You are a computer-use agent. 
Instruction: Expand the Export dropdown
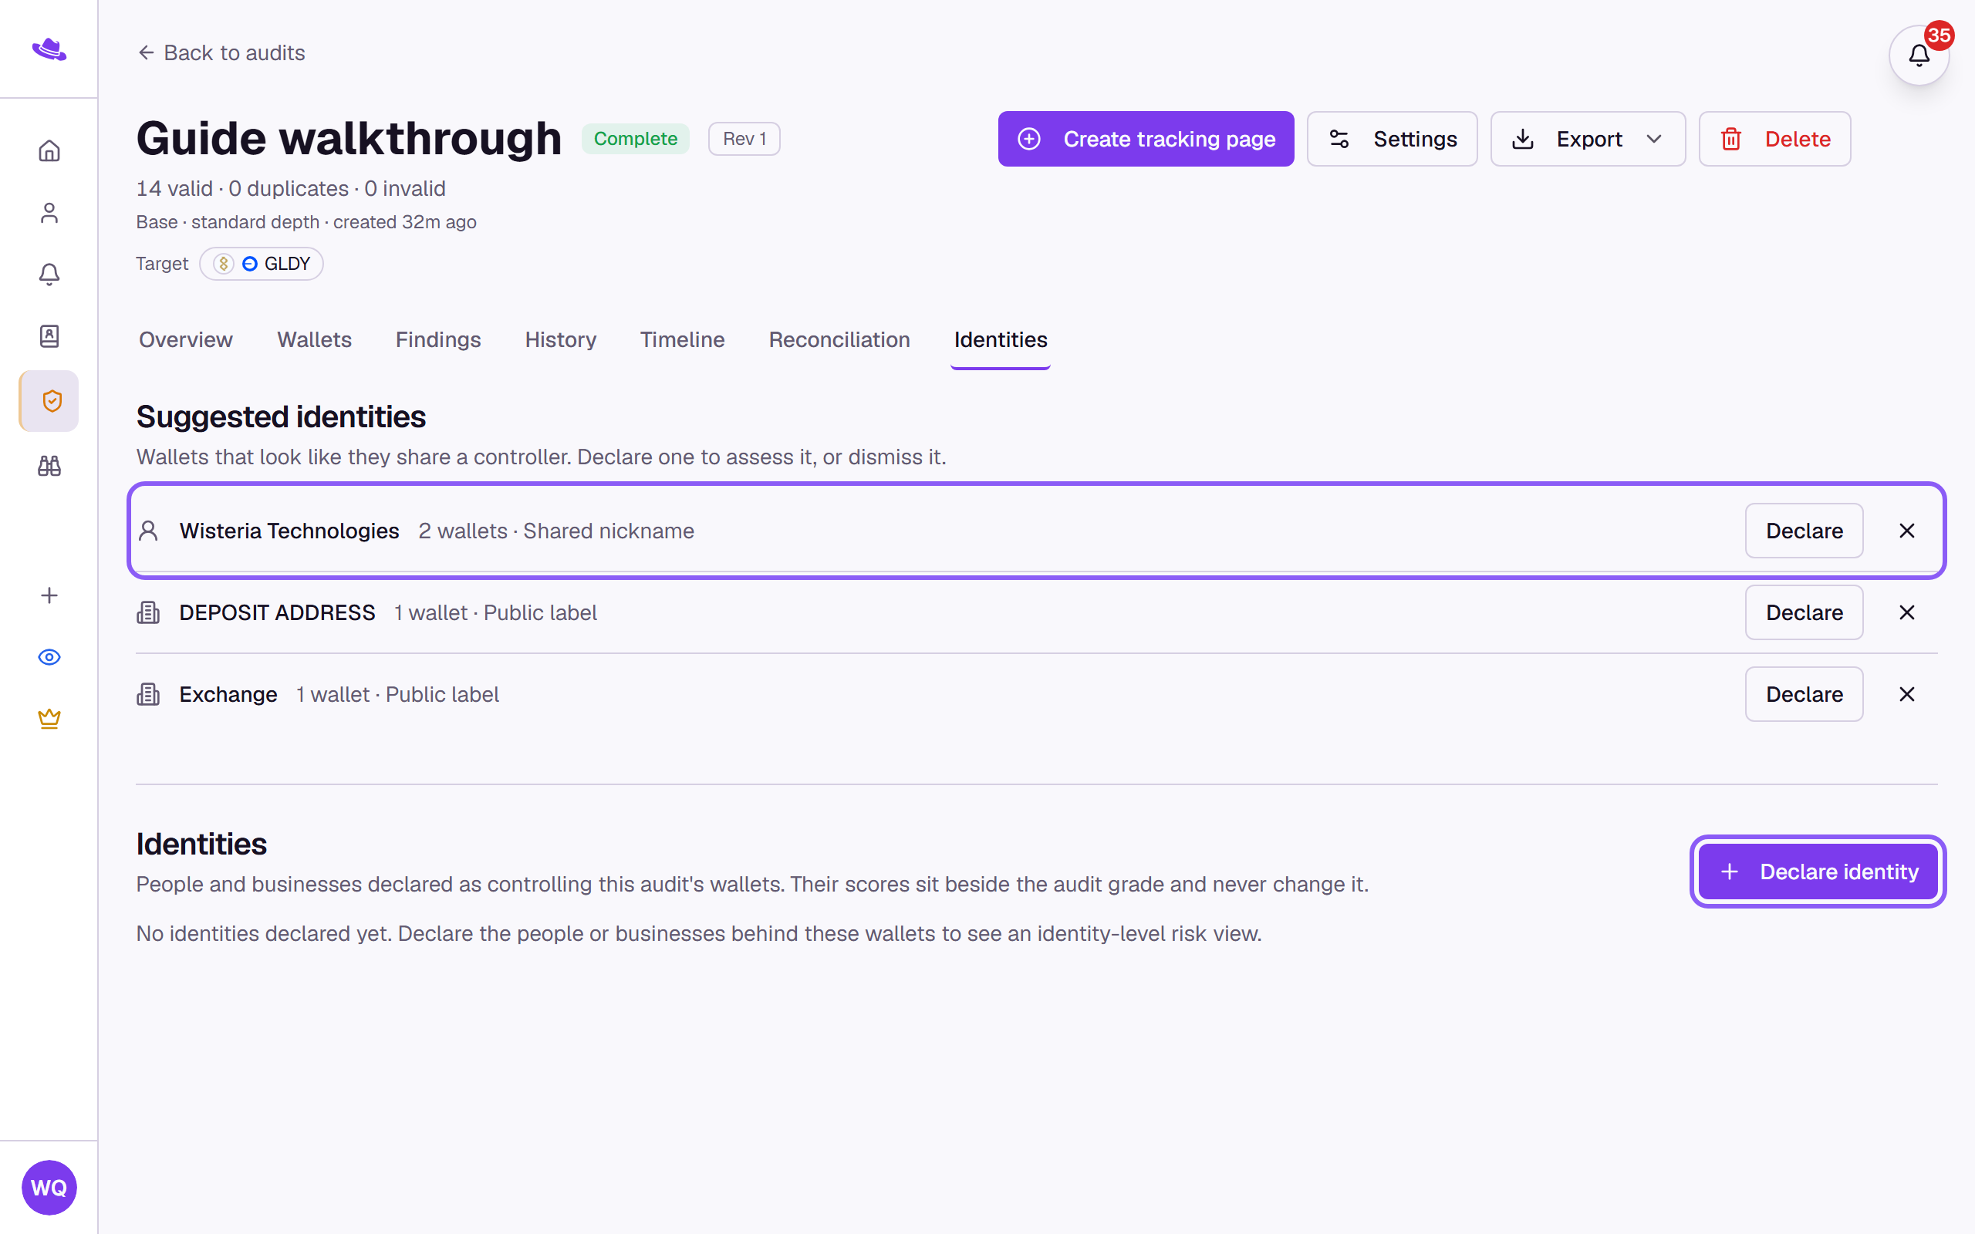(x=1588, y=139)
